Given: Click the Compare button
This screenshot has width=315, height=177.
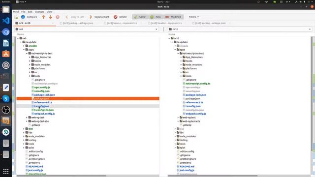Looking at the screenshot, I should [x=30, y=17].
